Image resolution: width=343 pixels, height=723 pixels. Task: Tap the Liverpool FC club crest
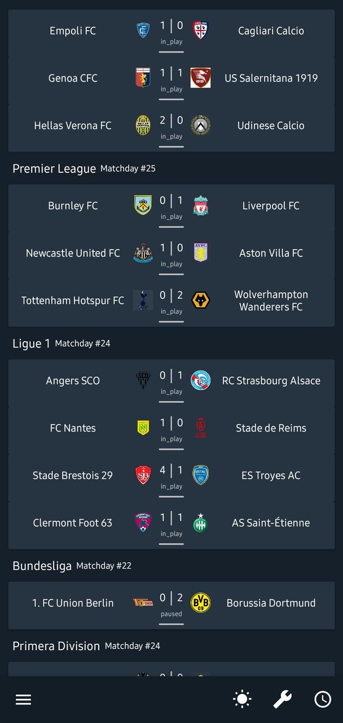pyautogui.click(x=201, y=206)
